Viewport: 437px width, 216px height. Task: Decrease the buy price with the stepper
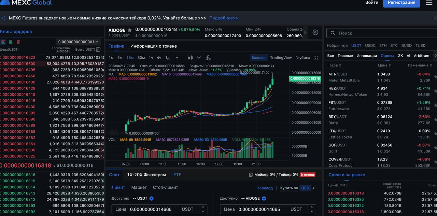pos(203,212)
